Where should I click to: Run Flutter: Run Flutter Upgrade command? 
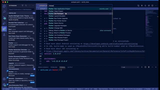click(x=80, y=18)
